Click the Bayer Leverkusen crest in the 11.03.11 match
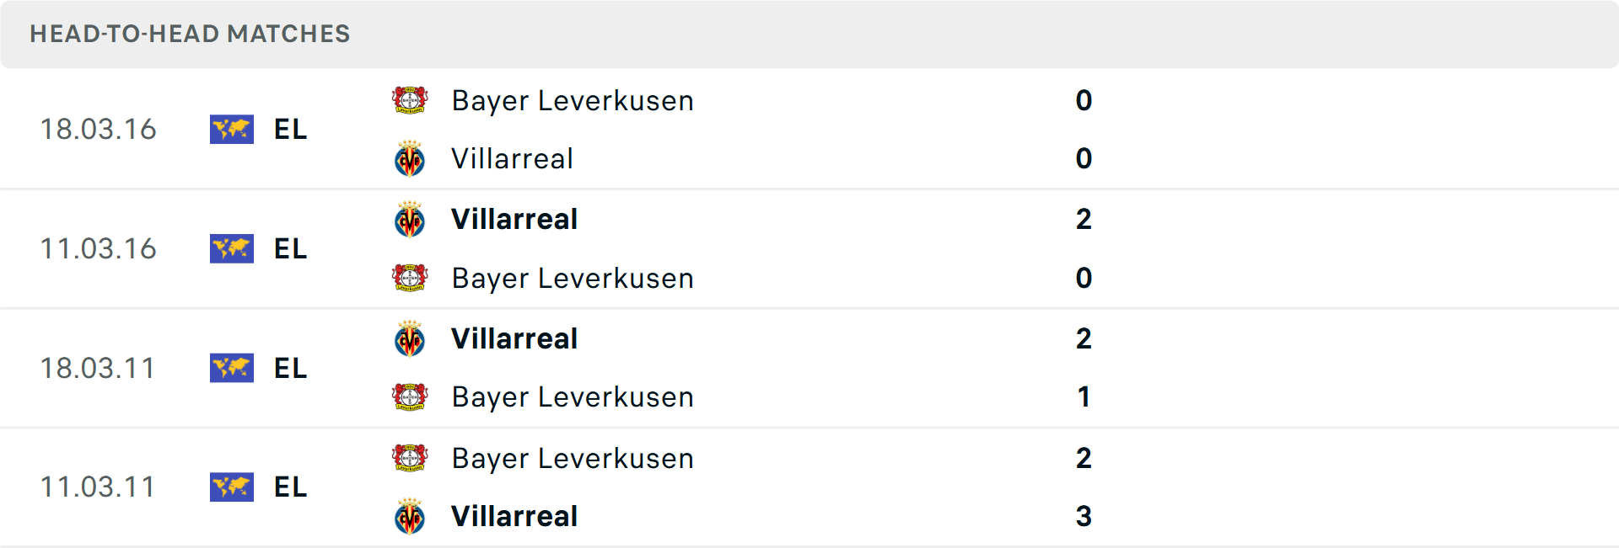Image resolution: width=1619 pixels, height=548 pixels. 410,458
